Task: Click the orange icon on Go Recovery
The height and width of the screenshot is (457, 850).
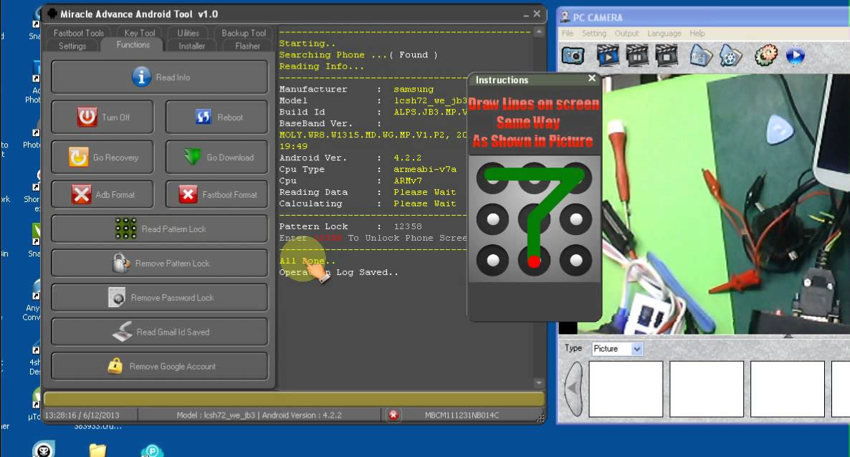Action: pos(79,157)
